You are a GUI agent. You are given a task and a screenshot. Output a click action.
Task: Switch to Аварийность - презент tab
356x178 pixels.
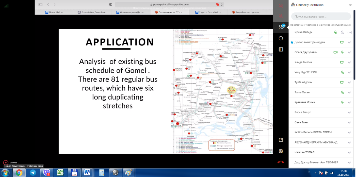(247, 12)
